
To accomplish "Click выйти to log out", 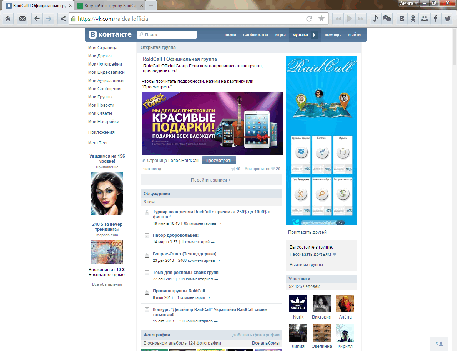I will 354,35.
